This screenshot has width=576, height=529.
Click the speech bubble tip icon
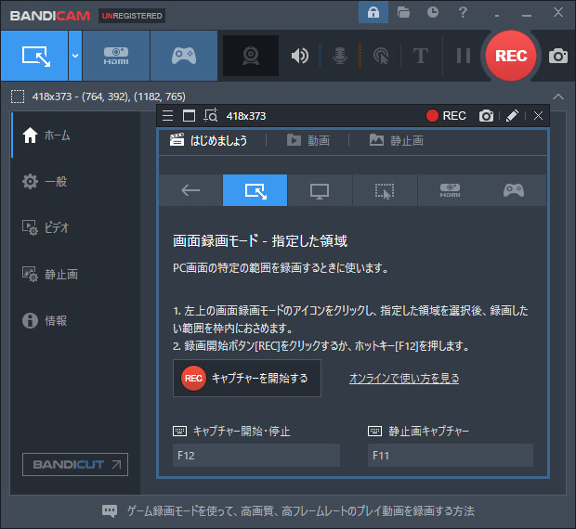coord(110,510)
